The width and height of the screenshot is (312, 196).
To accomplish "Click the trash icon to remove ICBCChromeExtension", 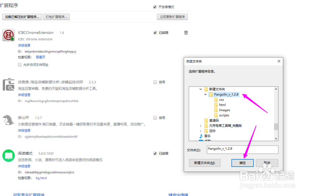I will [186, 32].
